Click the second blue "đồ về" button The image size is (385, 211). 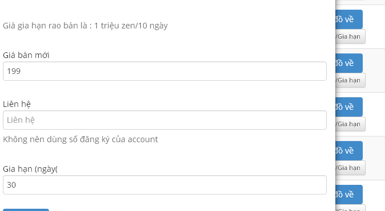tap(349, 63)
